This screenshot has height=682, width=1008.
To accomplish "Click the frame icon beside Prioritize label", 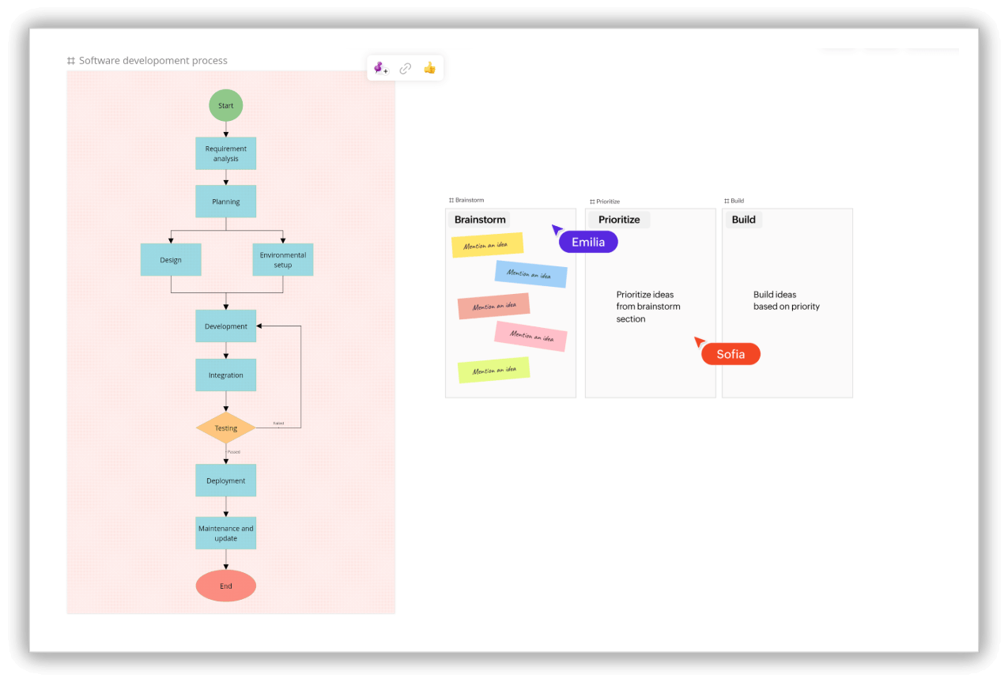I will click(592, 202).
